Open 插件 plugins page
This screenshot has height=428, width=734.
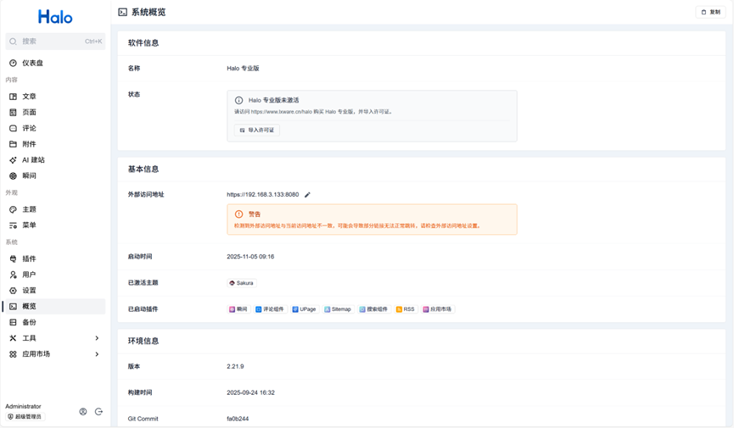[29, 259]
